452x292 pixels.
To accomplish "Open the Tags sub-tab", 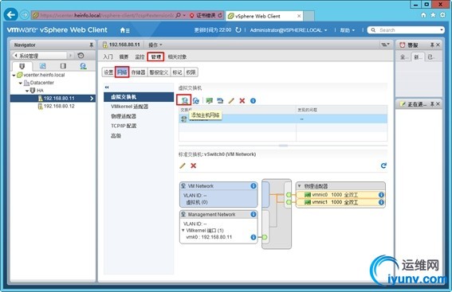I will (177, 72).
